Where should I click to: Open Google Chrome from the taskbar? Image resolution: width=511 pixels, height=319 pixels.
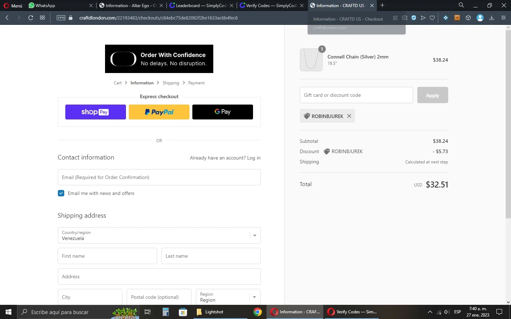tap(258, 312)
